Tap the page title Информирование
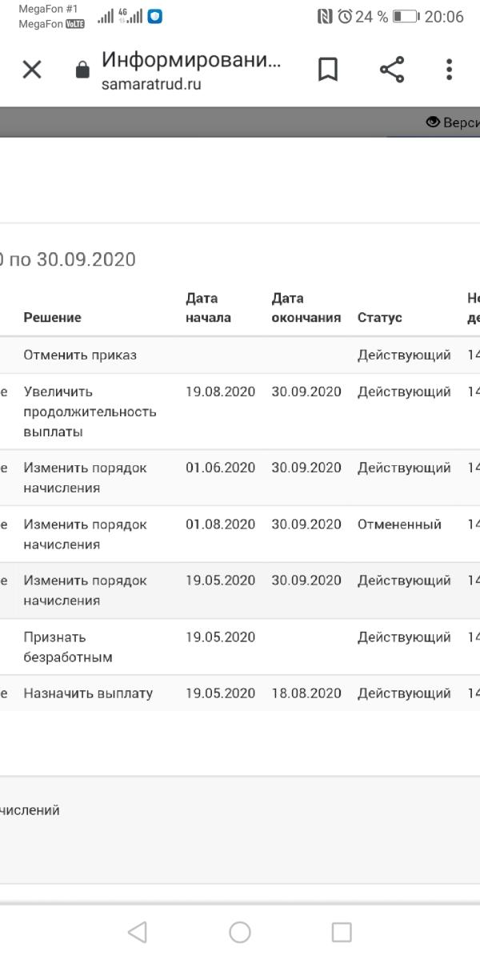This screenshot has height=960, width=480. click(x=191, y=60)
